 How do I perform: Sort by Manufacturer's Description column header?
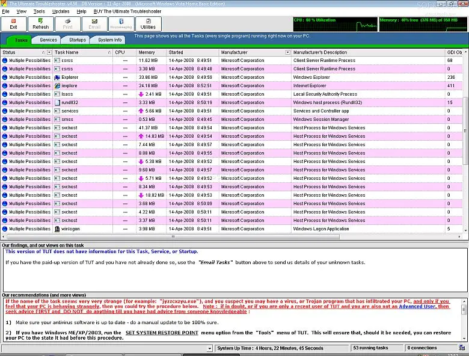(x=368, y=52)
